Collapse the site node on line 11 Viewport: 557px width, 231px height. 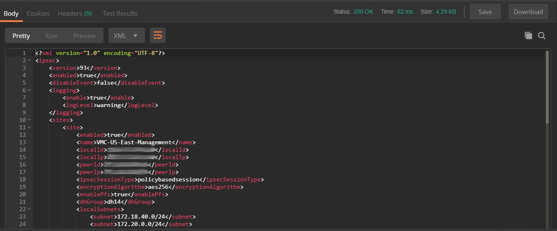29,128
